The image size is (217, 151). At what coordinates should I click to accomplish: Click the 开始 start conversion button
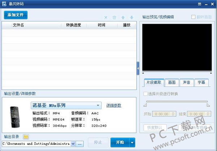pos(120,143)
